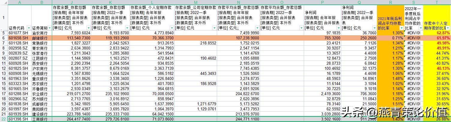Select the whole column B by its header
The width and height of the screenshot is (451, 122).
[42, 2]
